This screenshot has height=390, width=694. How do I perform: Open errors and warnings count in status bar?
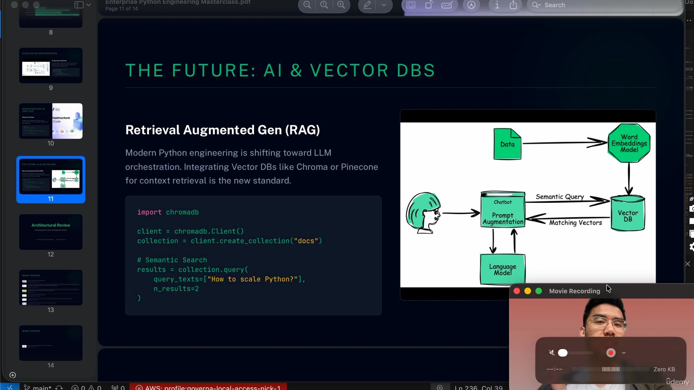tap(86, 387)
